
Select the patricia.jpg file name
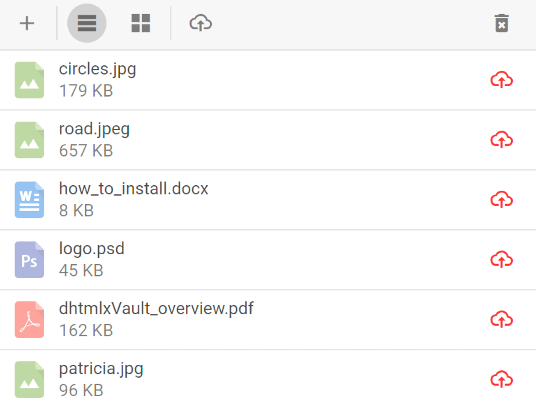tap(101, 369)
